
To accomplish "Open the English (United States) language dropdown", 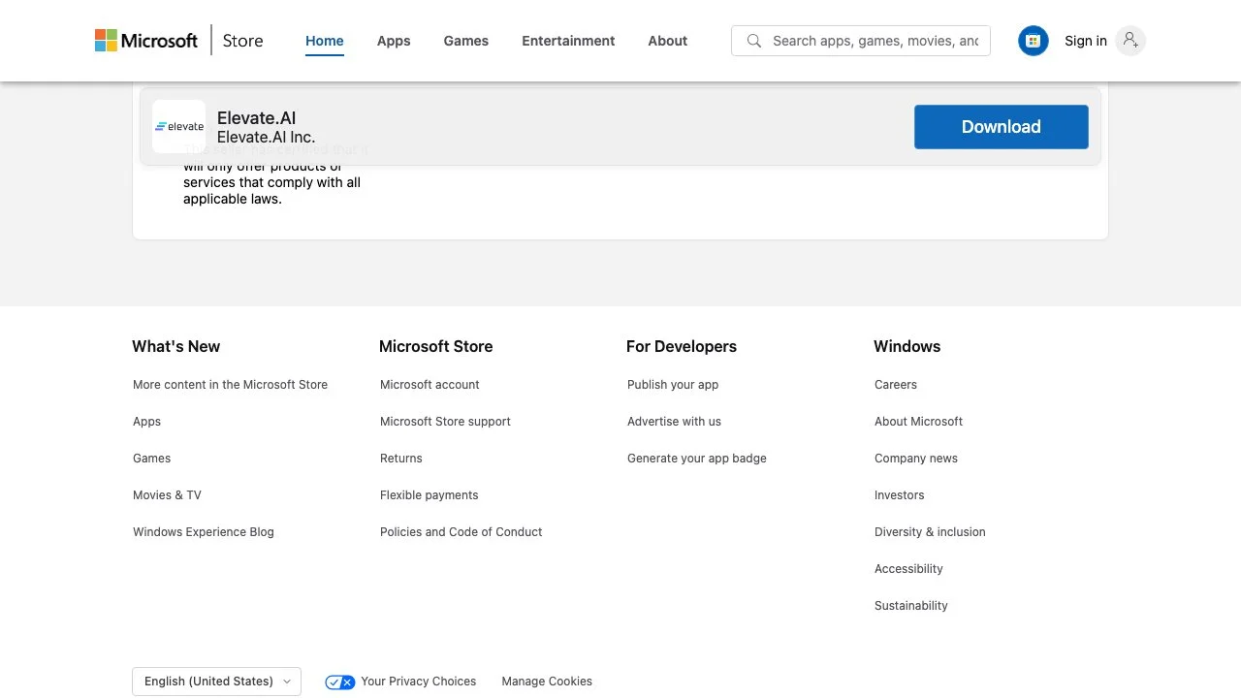I will click(217, 682).
